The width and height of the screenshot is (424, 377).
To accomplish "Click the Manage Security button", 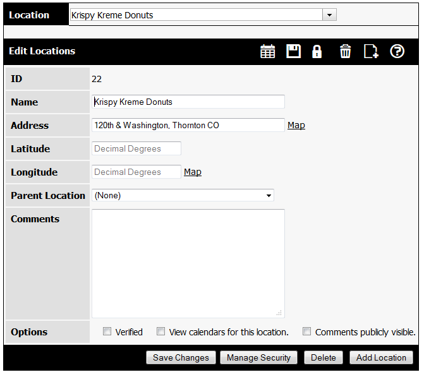I will point(258,357).
